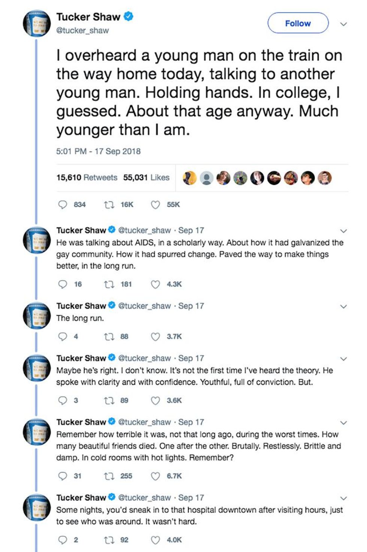
Task: Reply to the tweet about AIDS
Action: pyautogui.click(x=63, y=284)
